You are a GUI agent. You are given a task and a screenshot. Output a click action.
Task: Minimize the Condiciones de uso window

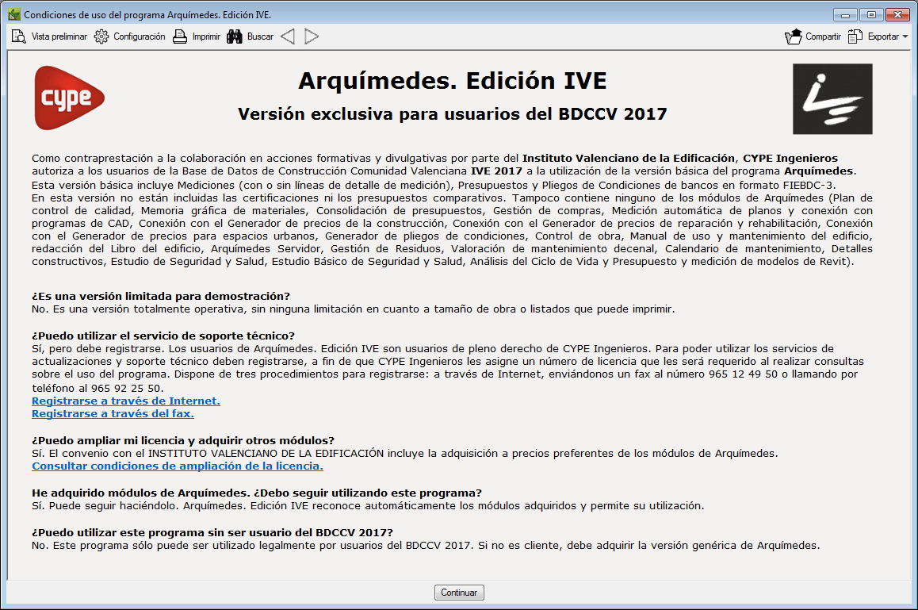pos(845,14)
